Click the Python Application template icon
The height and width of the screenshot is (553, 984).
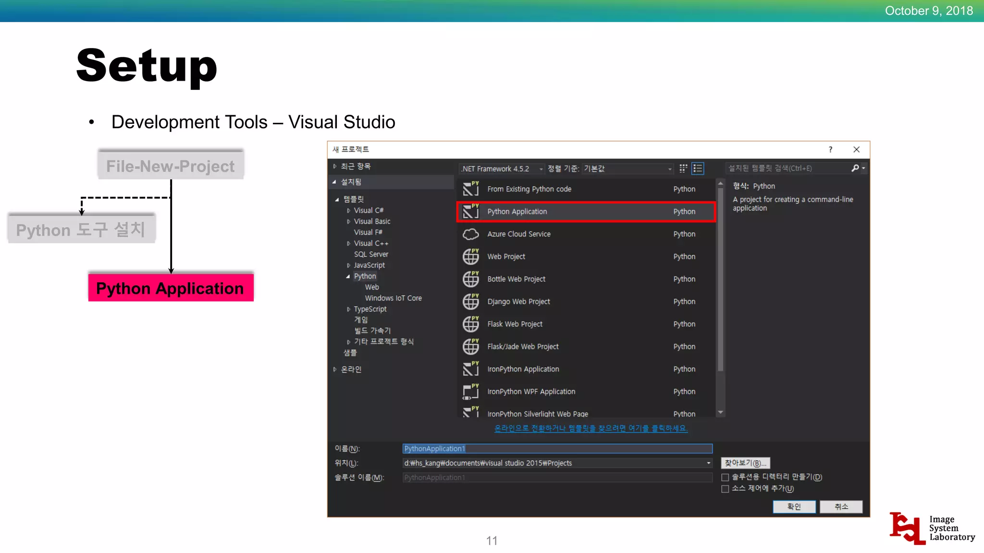(x=471, y=211)
